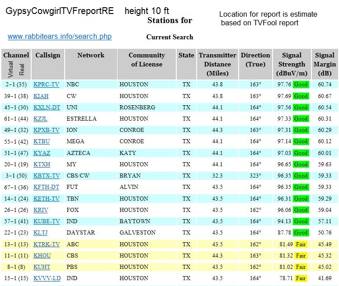
Task: Open the KUHT PBS station link
Action: click(41, 267)
